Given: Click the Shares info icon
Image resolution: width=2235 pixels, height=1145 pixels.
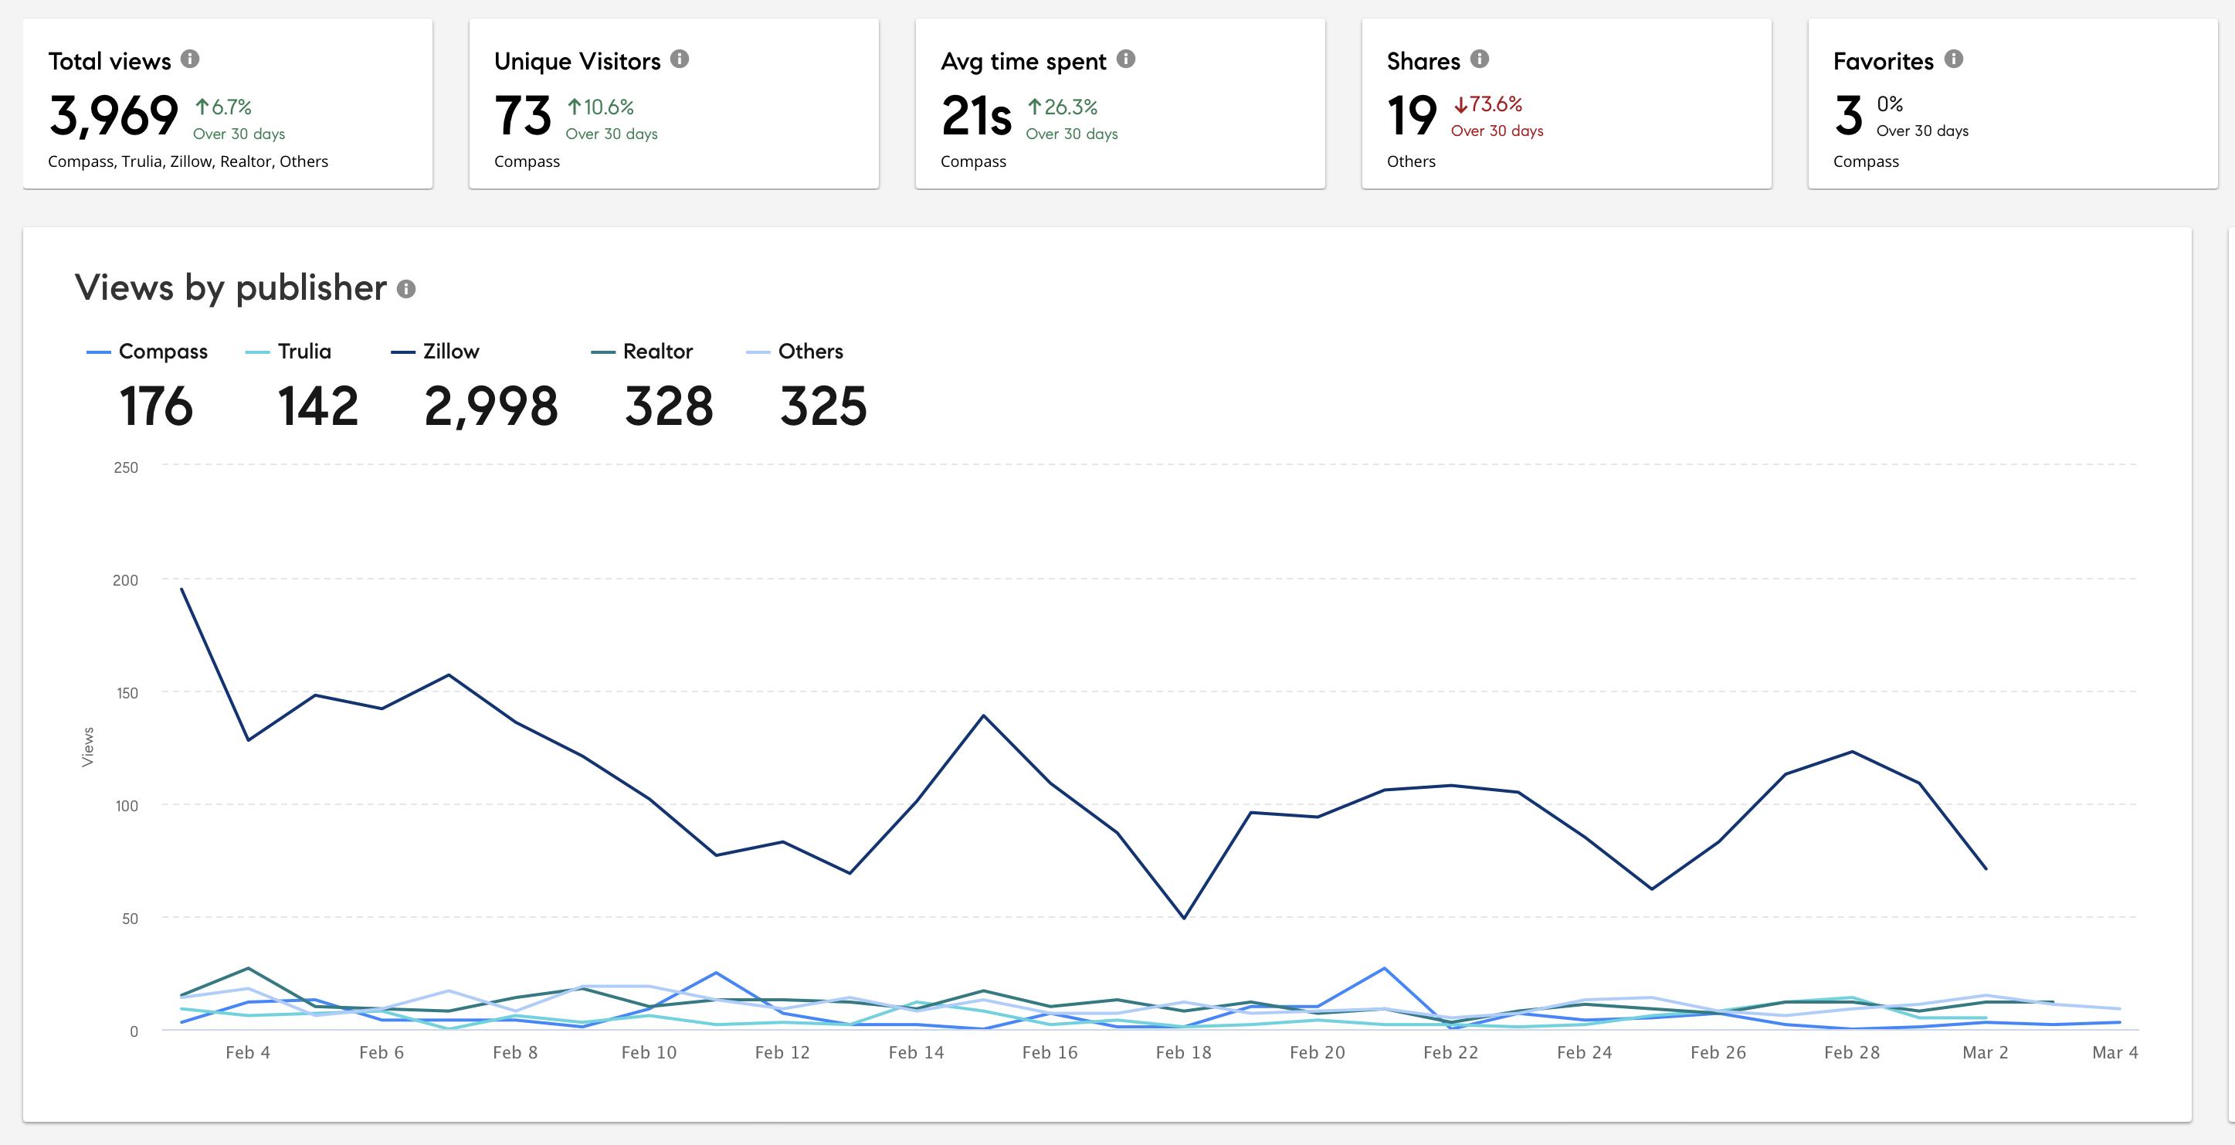Looking at the screenshot, I should [1480, 59].
